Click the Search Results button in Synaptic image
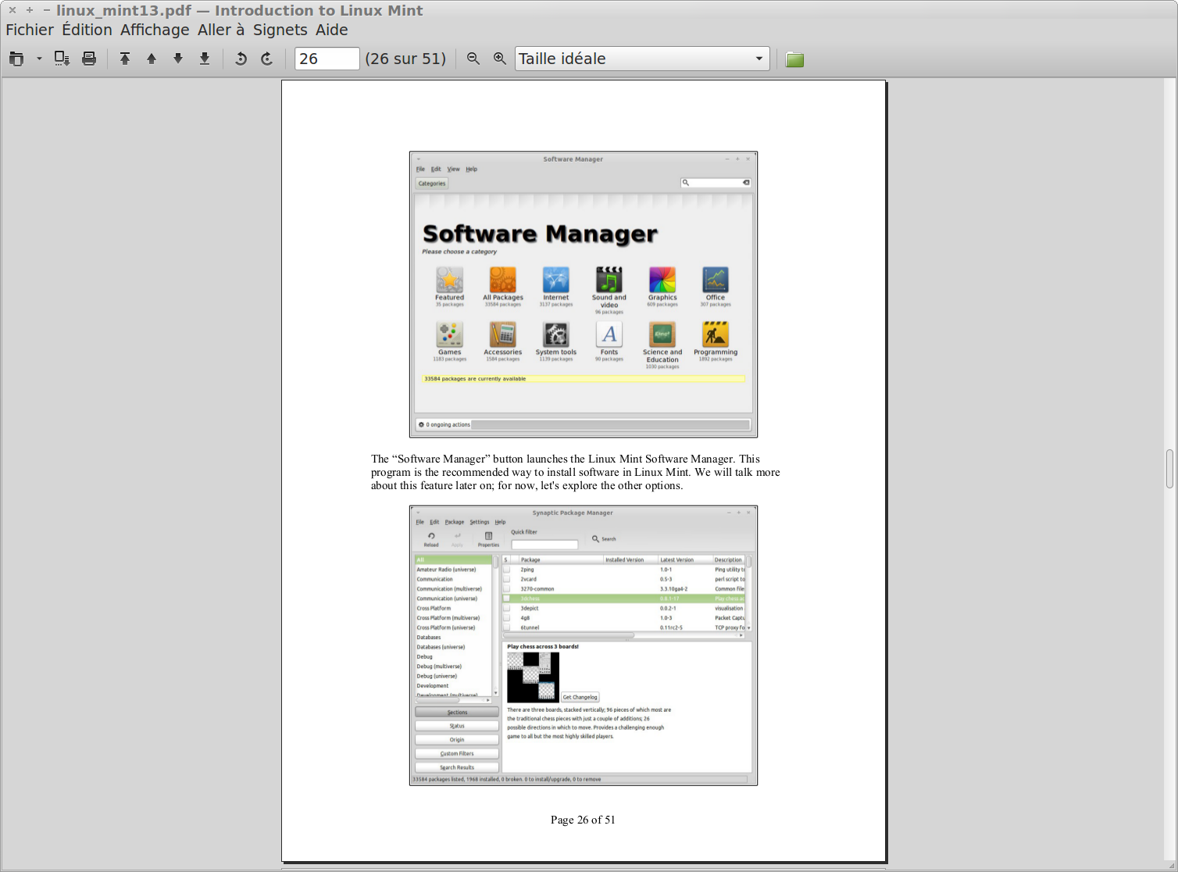Screen dimensions: 1178x872 click(x=457, y=767)
